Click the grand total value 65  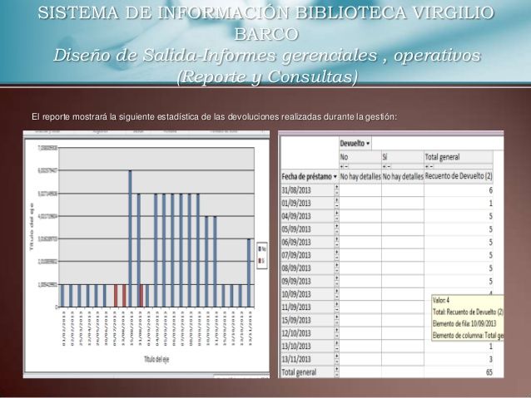(x=489, y=372)
